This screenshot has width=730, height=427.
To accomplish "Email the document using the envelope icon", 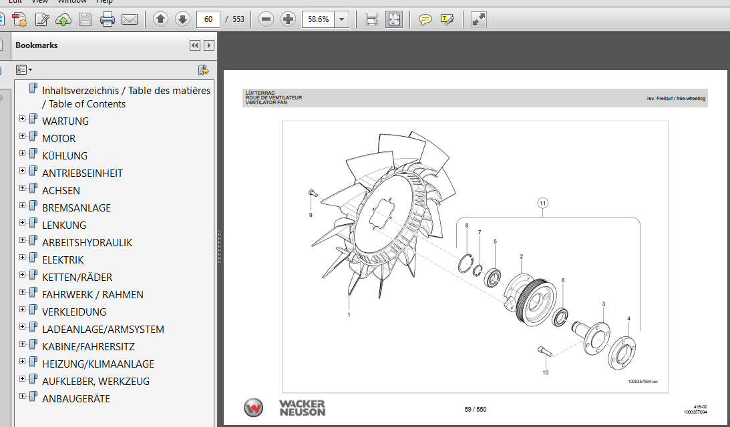I will [x=128, y=19].
